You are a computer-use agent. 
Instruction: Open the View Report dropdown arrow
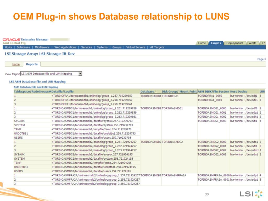point(80,74)
